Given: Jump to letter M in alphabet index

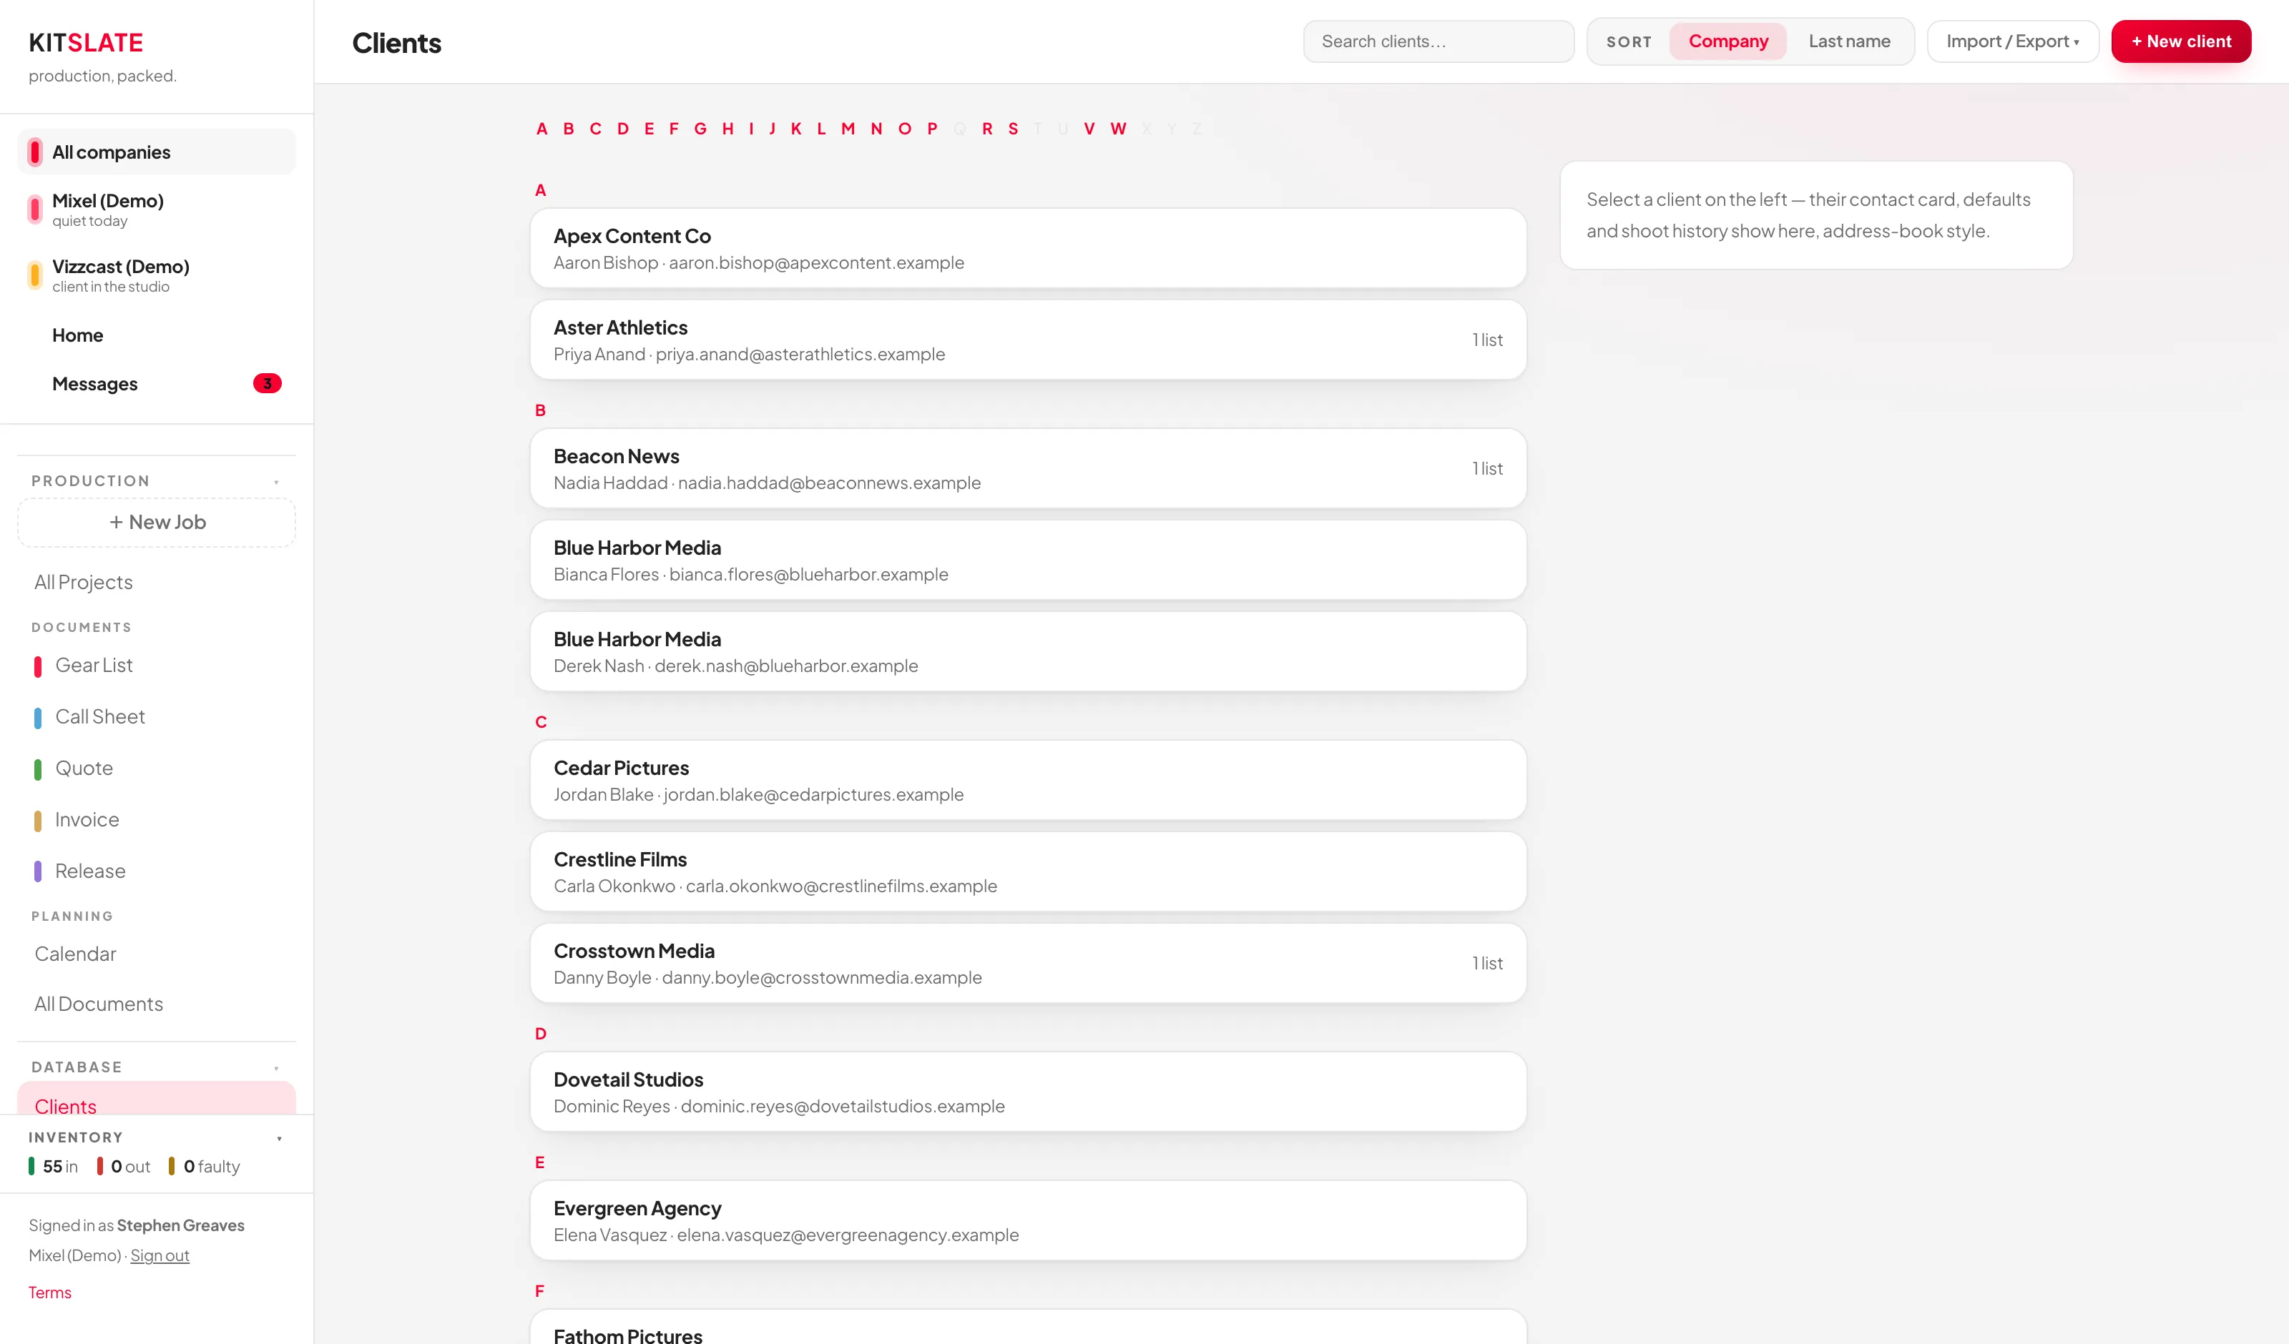Looking at the screenshot, I should tap(848, 129).
